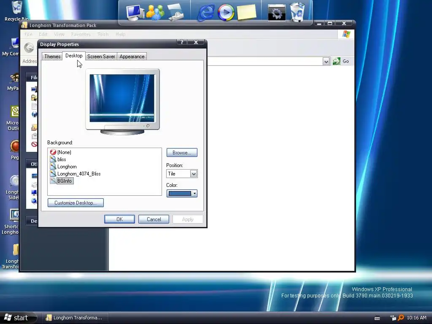
Task: Click the keyboard icon in system tray
Action: 377,318
